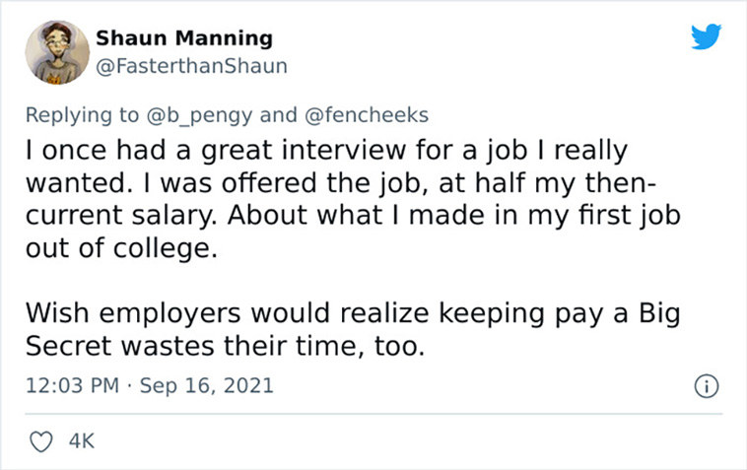This screenshot has height=470, width=747.
Task: Click the tweet info circle icon
Action: pos(706,386)
